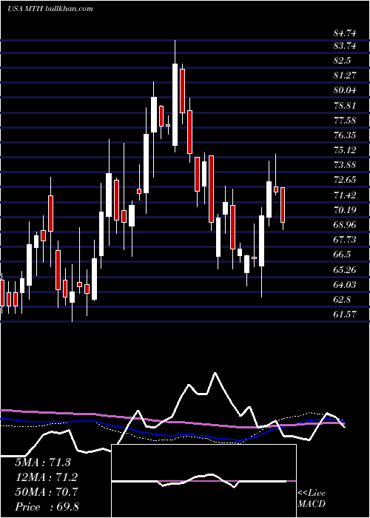Screen dimensions: 370x518
Task: Click the 80.04 price axis label
Action: pos(345,90)
